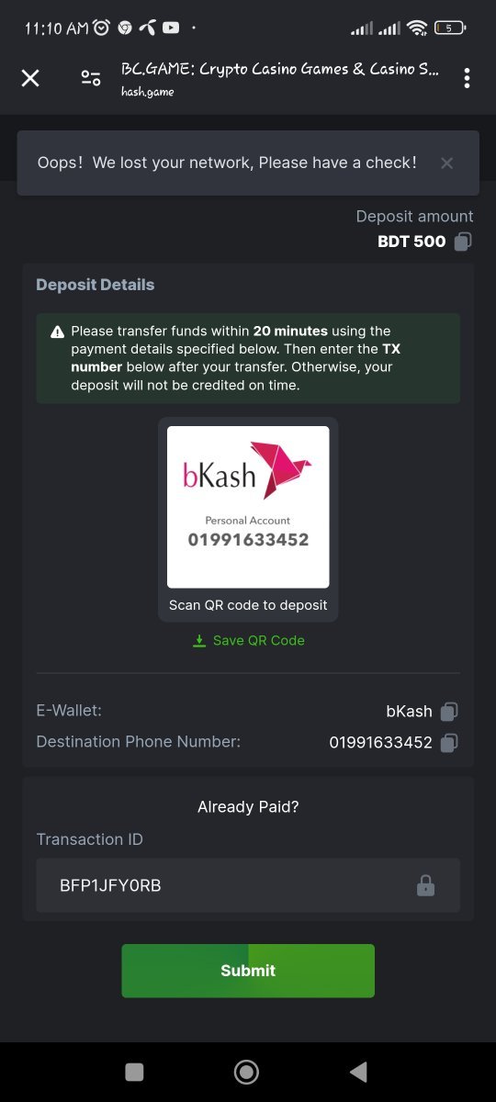Screen dimensions: 496x1102
Task: Submit the deposit transaction
Action: 248,971
